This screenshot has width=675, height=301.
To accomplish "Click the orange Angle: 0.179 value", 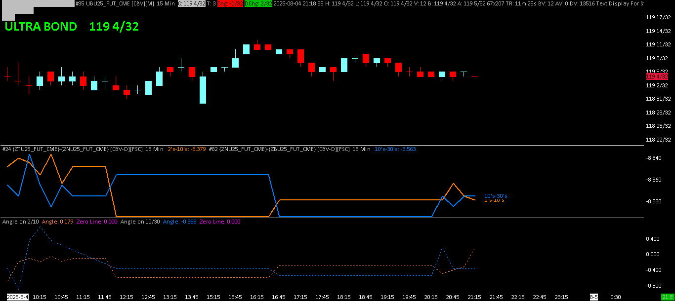I will point(58,222).
